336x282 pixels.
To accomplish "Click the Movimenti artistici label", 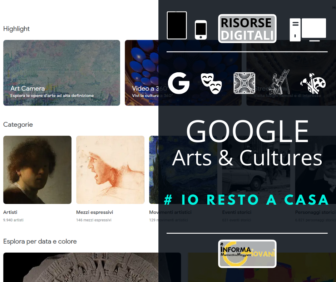I will click(171, 212).
